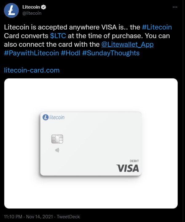Click the $LTC cashtag

tap(57, 36)
